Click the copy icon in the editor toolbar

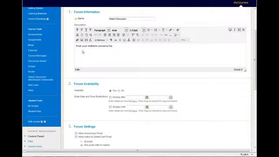click(x=82, y=35)
